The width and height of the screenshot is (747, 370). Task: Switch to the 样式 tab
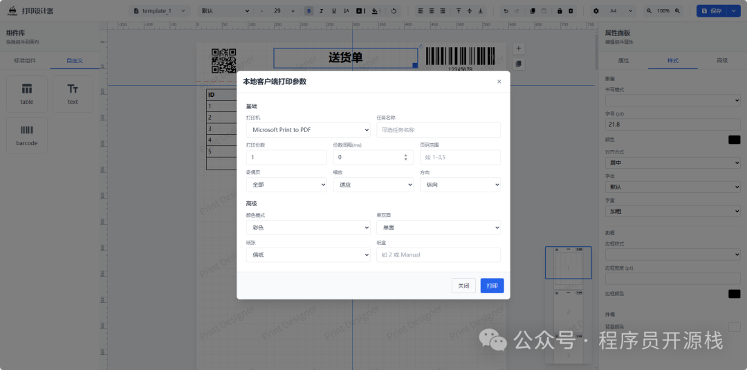pos(673,60)
